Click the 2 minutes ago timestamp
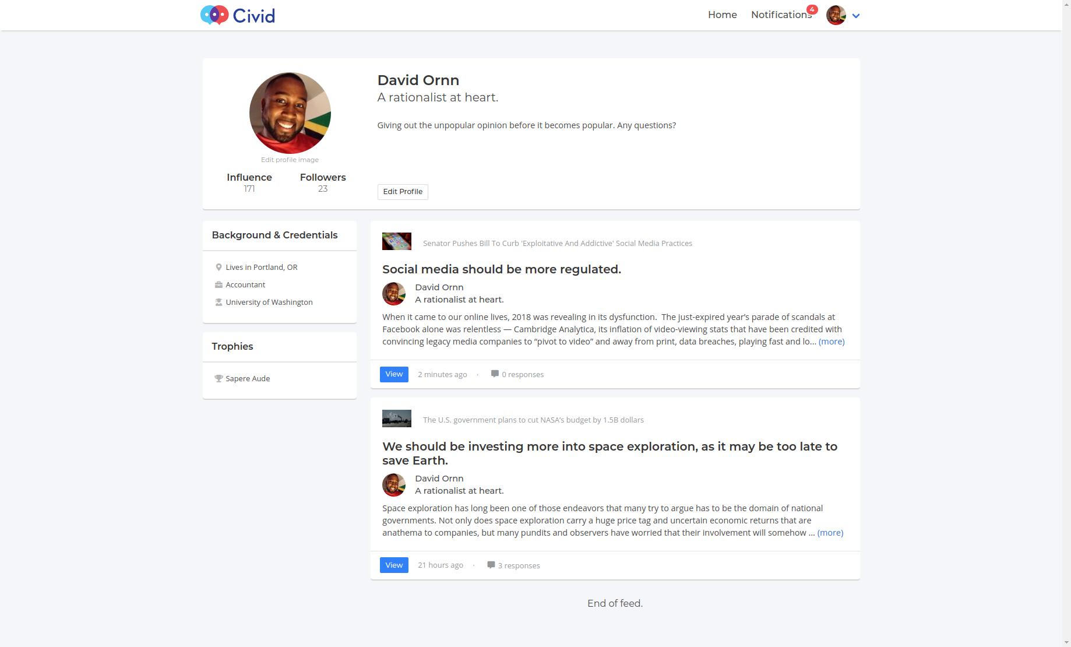The image size is (1071, 647). tap(442, 375)
